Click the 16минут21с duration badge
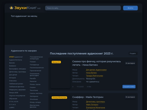Viewport: 147px width, 110px height. [x=56, y=62]
